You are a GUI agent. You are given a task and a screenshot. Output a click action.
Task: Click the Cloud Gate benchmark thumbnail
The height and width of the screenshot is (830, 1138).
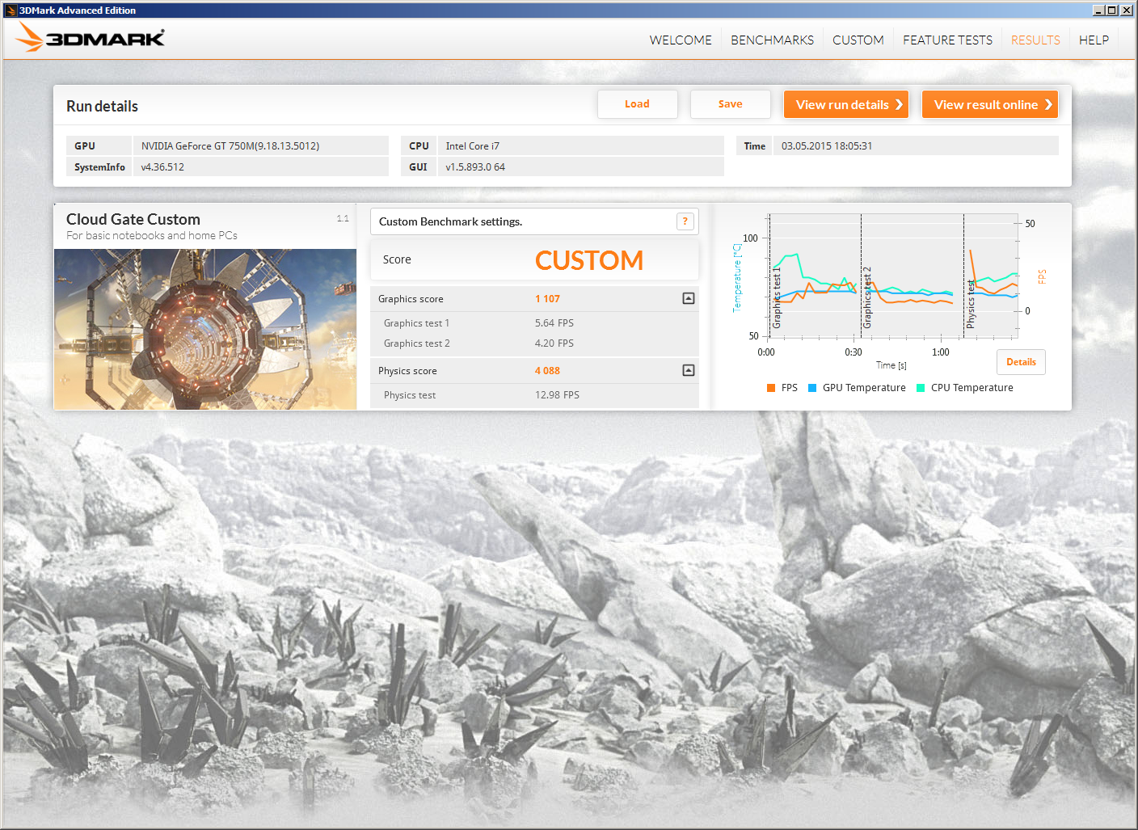click(x=205, y=329)
